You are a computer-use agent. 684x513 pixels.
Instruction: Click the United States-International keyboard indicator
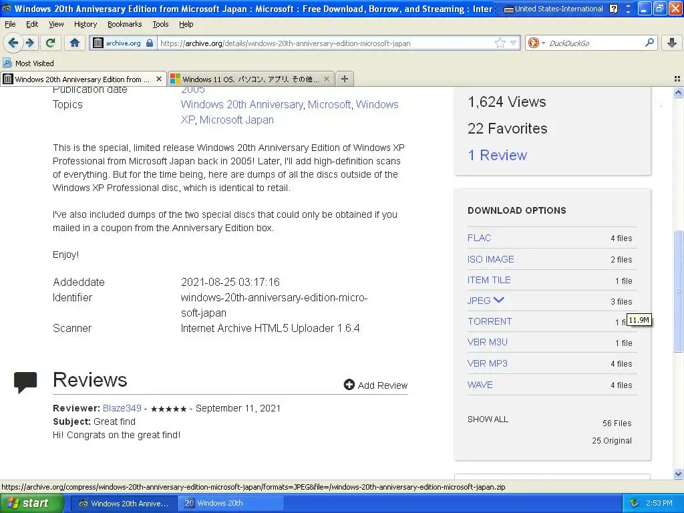[554, 9]
